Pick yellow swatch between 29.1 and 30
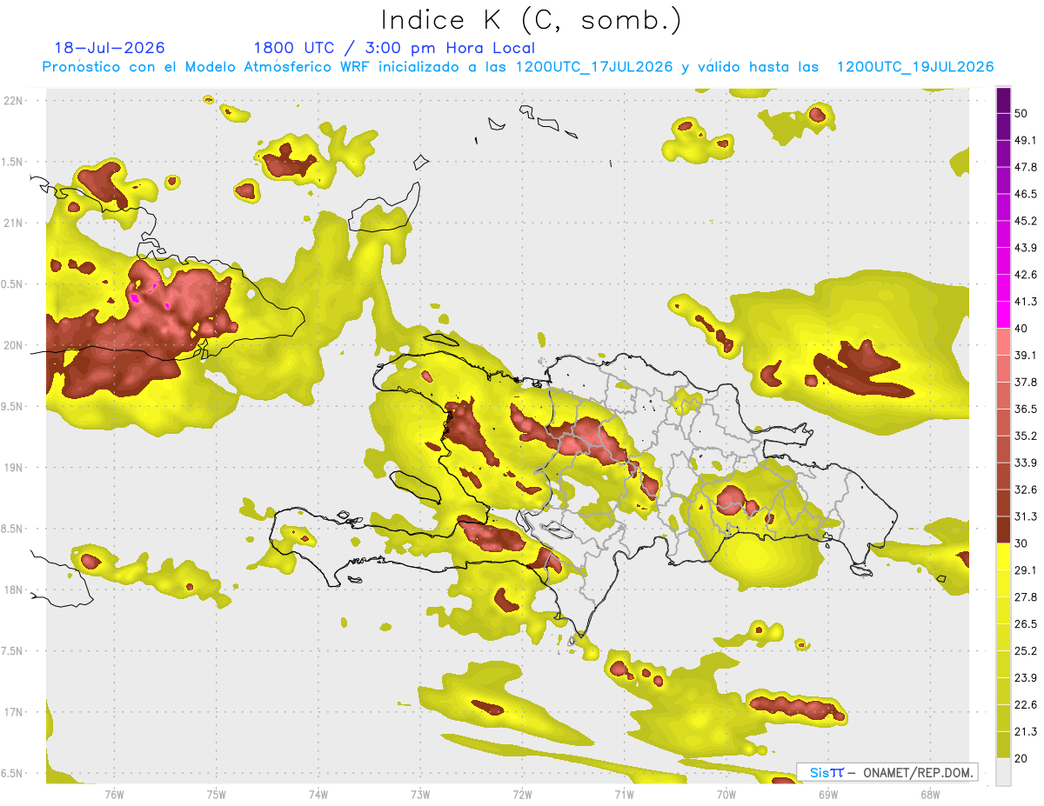Image resolution: width=1044 pixels, height=806 pixels. pos(1003,556)
